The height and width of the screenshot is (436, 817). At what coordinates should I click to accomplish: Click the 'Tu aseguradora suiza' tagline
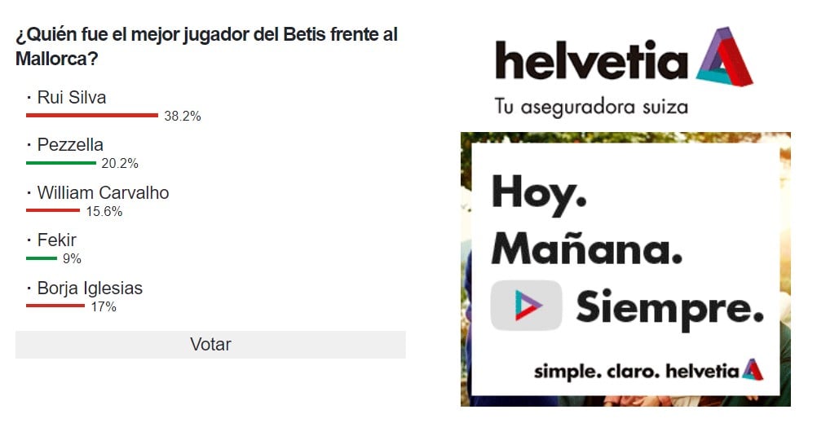pyautogui.click(x=591, y=107)
